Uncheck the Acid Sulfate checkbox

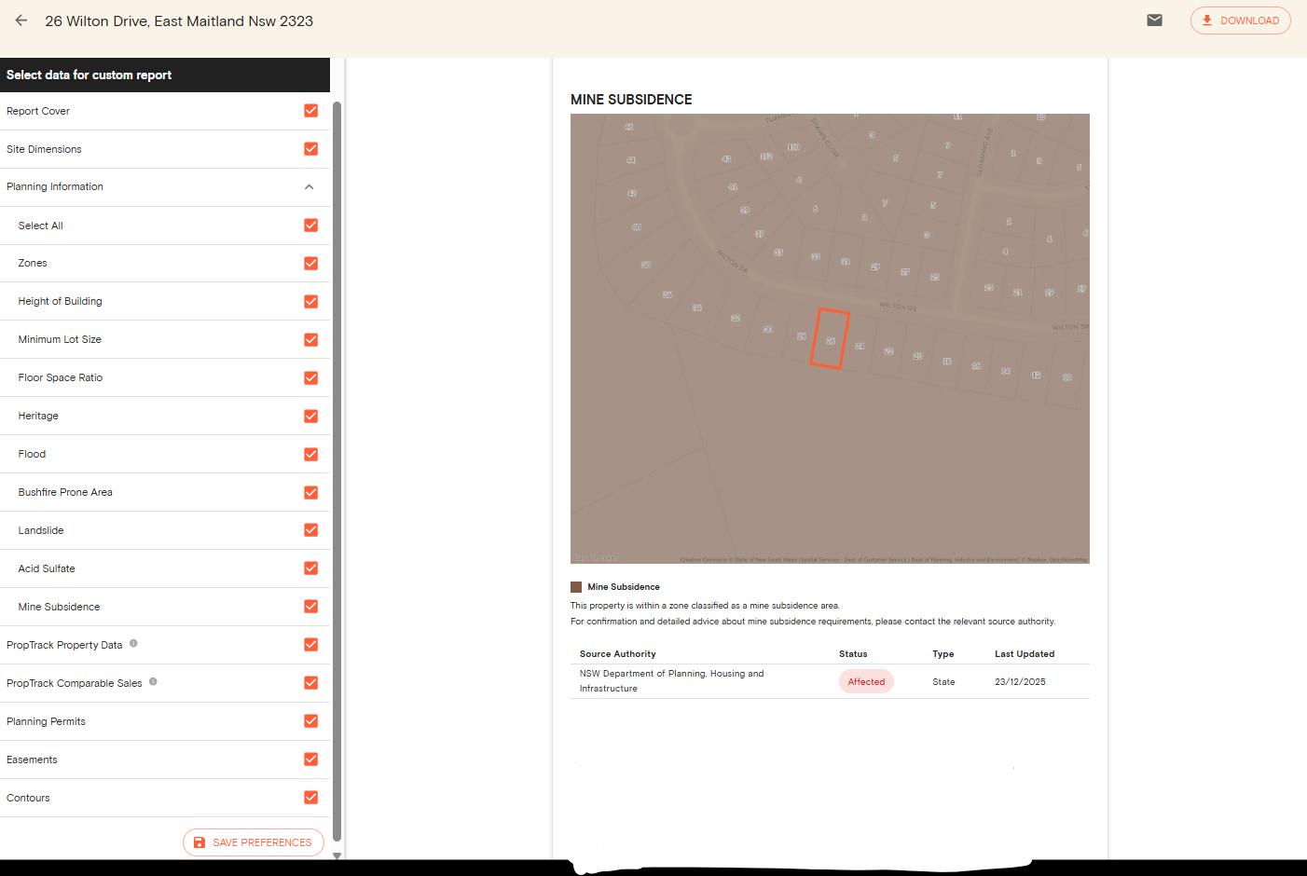(x=311, y=568)
